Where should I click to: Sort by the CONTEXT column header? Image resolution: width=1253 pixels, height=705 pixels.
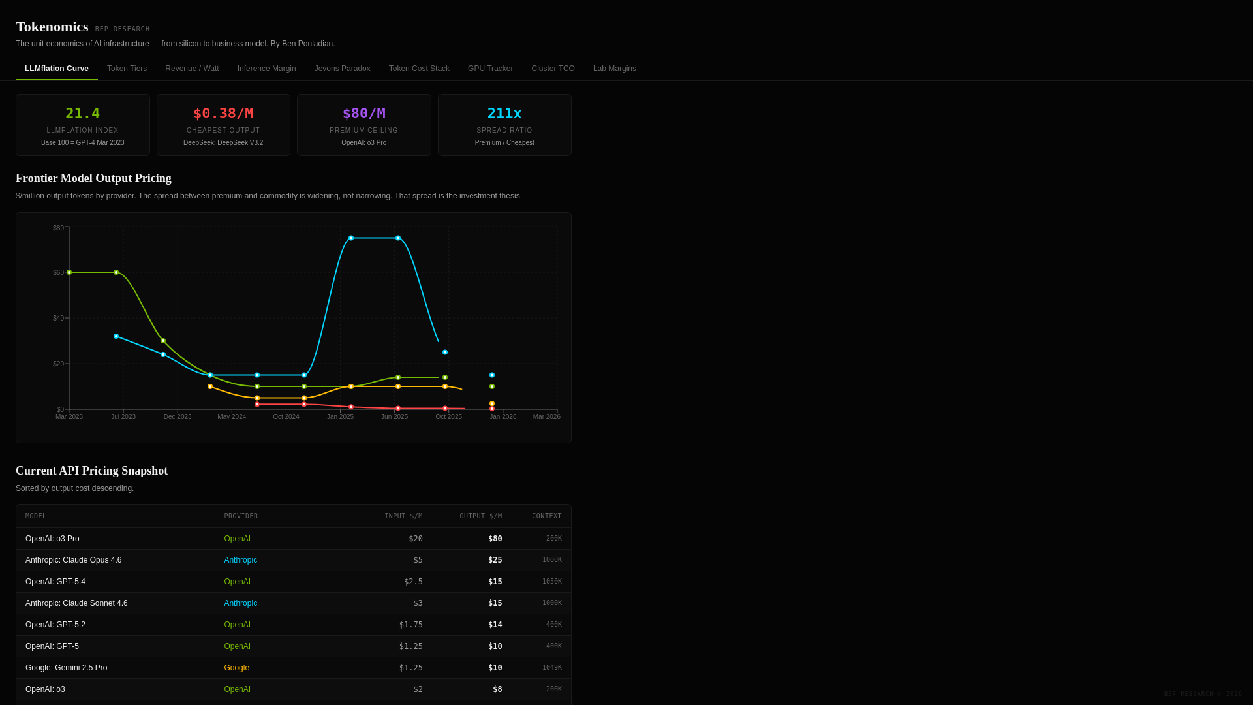pos(547,516)
